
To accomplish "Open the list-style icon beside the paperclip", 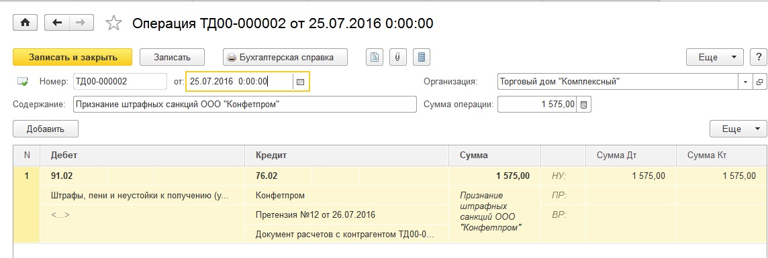I will point(421,57).
